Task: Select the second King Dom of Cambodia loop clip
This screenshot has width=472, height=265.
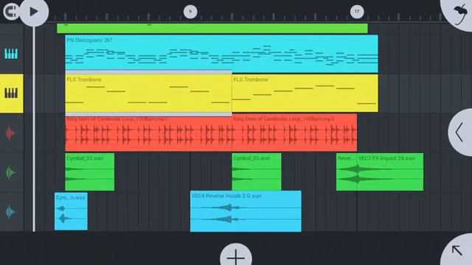Action: (x=294, y=132)
